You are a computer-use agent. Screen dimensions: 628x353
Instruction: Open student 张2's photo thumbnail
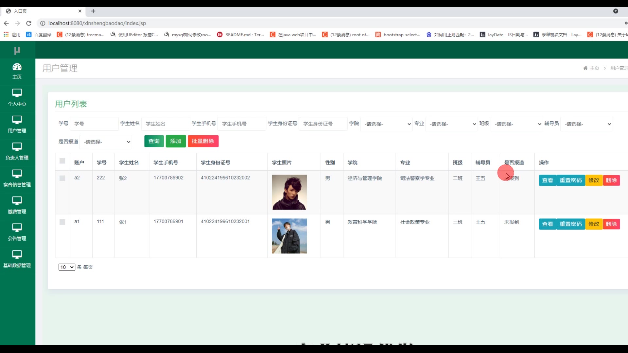tap(289, 192)
